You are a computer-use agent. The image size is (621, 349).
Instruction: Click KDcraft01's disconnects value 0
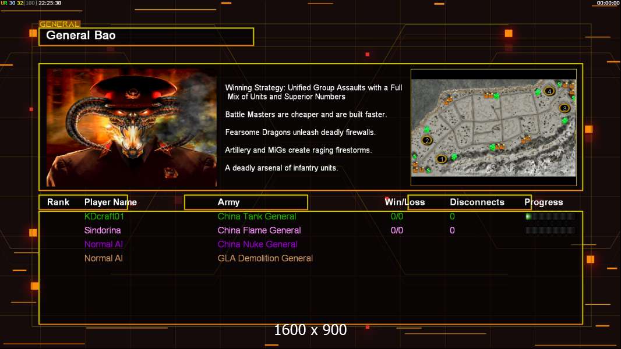452,216
